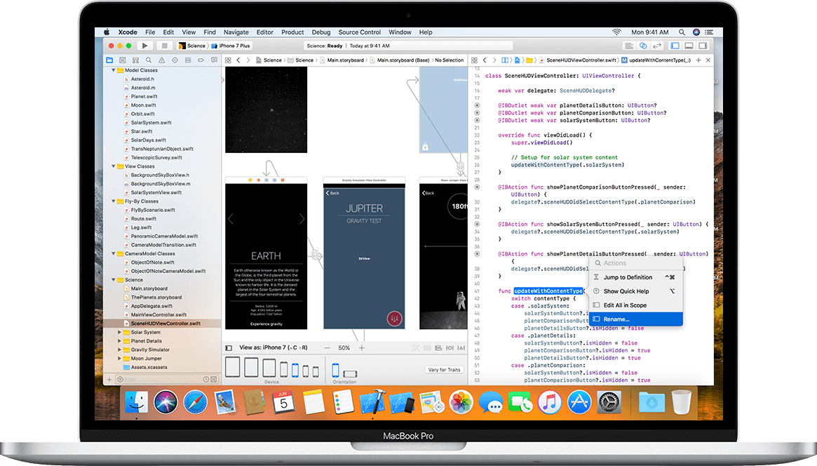Image resolution: width=817 pixels, height=466 pixels.
Task: Expand the Planet Details folder
Action: [120, 341]
